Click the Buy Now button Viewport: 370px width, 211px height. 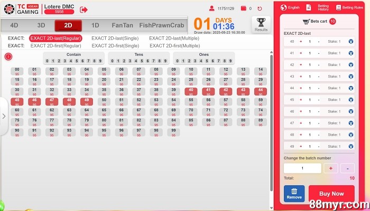pos(331,194)
